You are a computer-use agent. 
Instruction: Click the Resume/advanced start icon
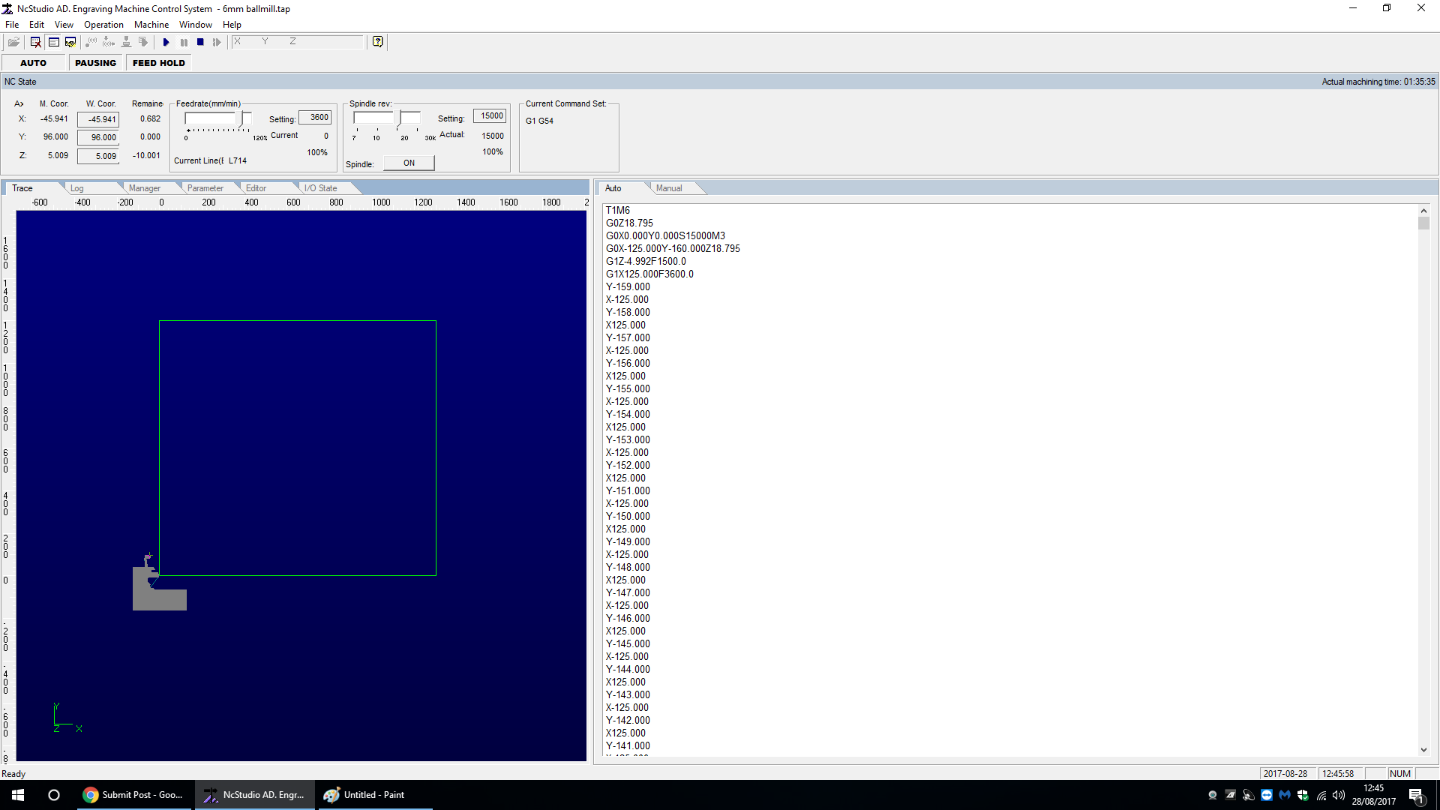click(x=217, y=42)
